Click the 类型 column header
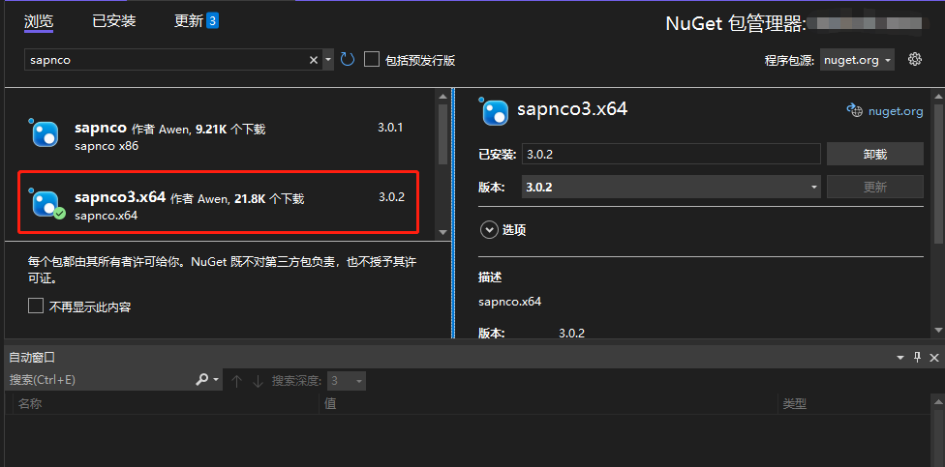 (x=855, y=403)
